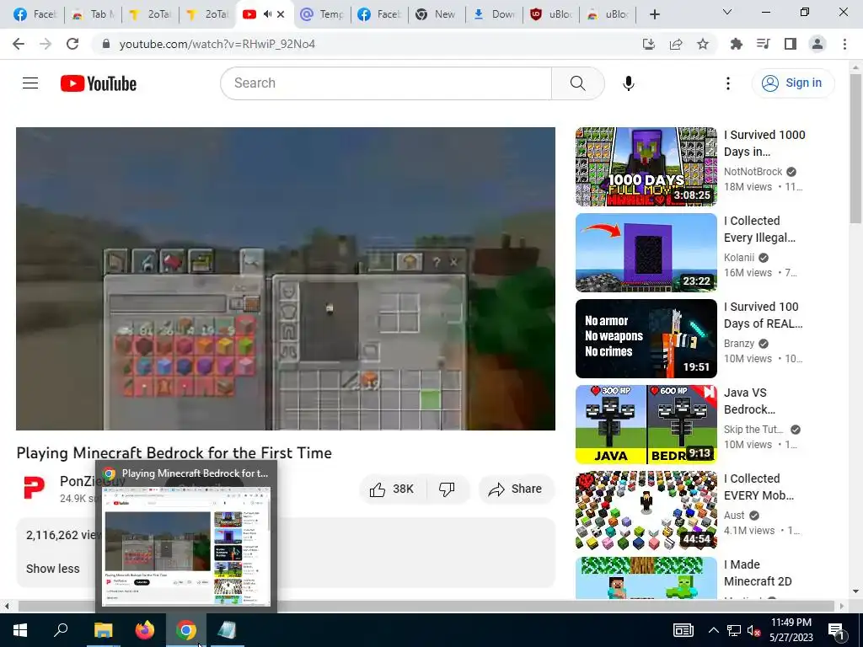This screenshot has height=647, width=863.
Task: Close the active YouTube tab
Action: click(281, 14)
